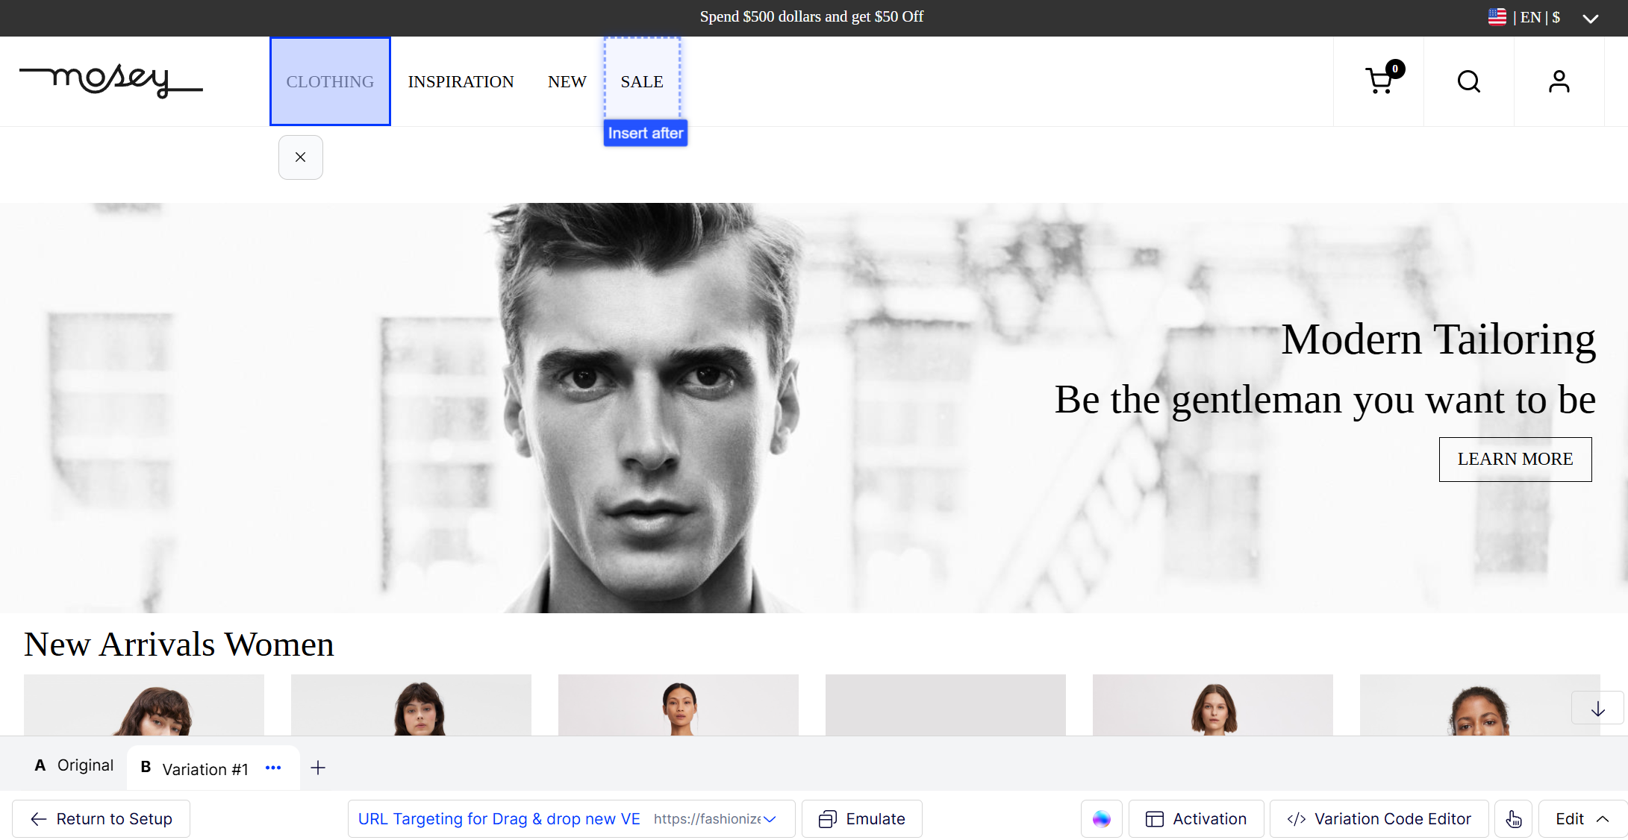The height and width of the screenshot is (840, 1628).
Task: Open the user account icon
Action: (1559, 81)
